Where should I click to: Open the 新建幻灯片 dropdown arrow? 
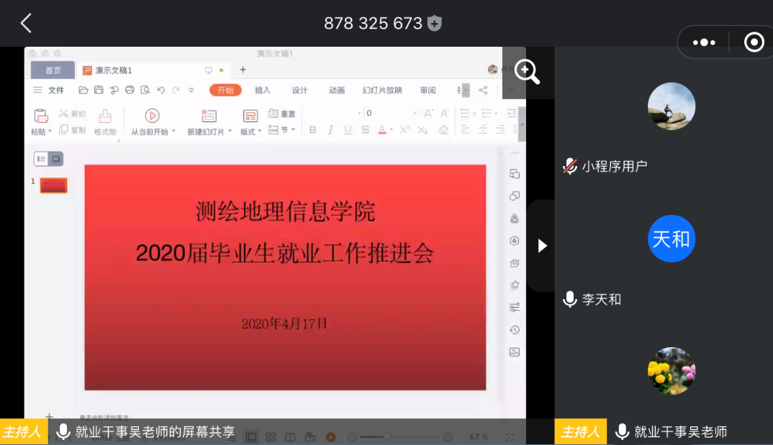(230, 132)
